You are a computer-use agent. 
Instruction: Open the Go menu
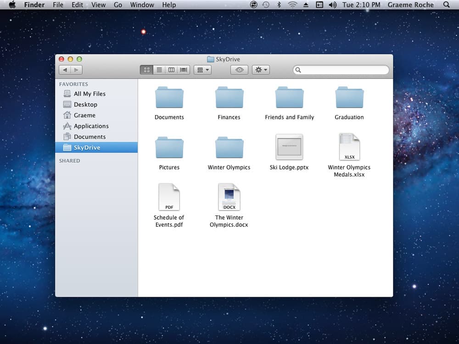point(118,5)
